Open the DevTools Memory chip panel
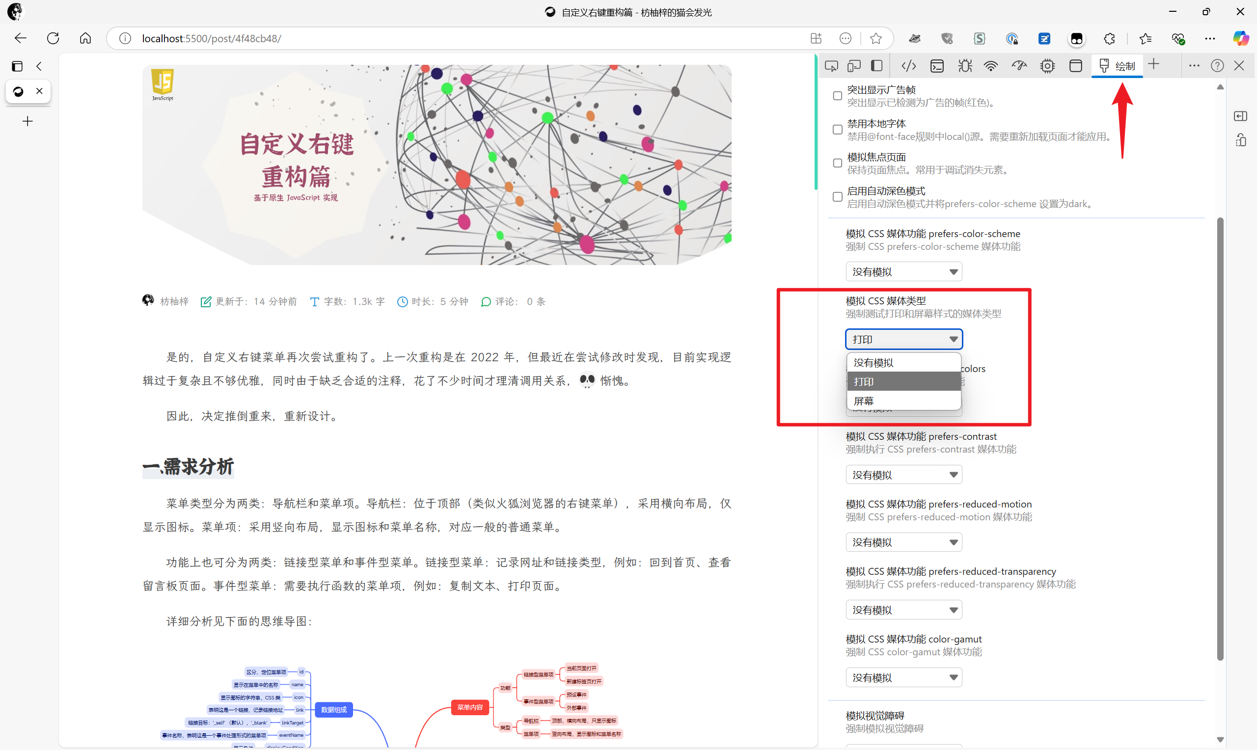 (x=1048, y=66)
